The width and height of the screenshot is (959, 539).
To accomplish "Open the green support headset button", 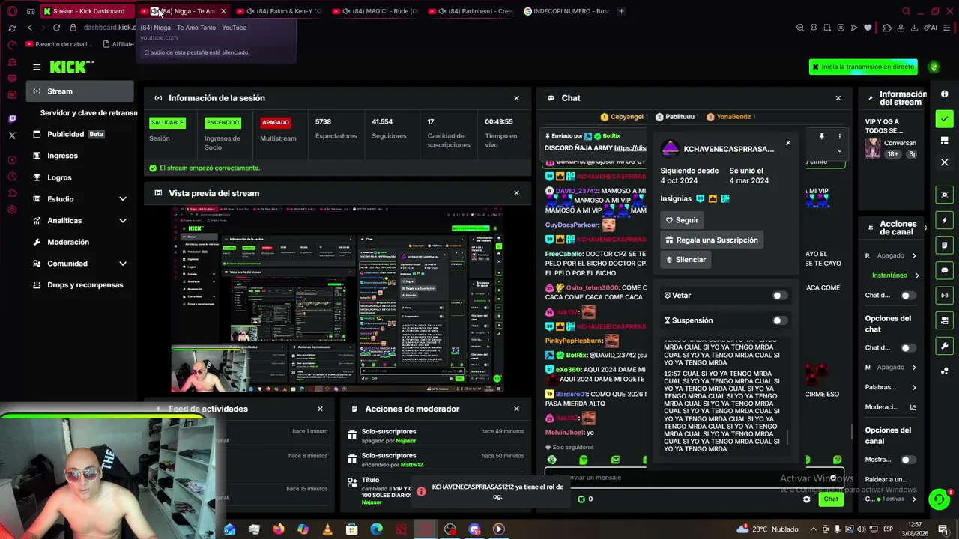I will pos(938,499).
